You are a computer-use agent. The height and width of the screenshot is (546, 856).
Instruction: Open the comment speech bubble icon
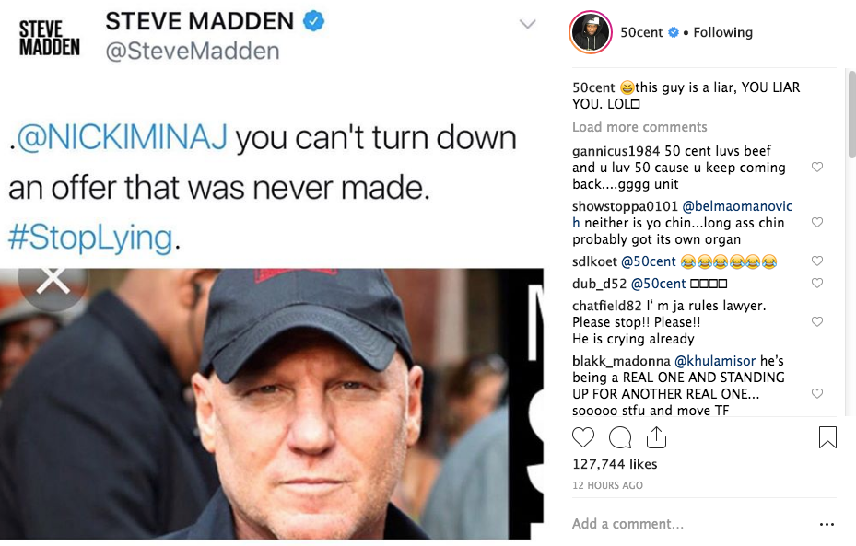click(x=620, y=437)
